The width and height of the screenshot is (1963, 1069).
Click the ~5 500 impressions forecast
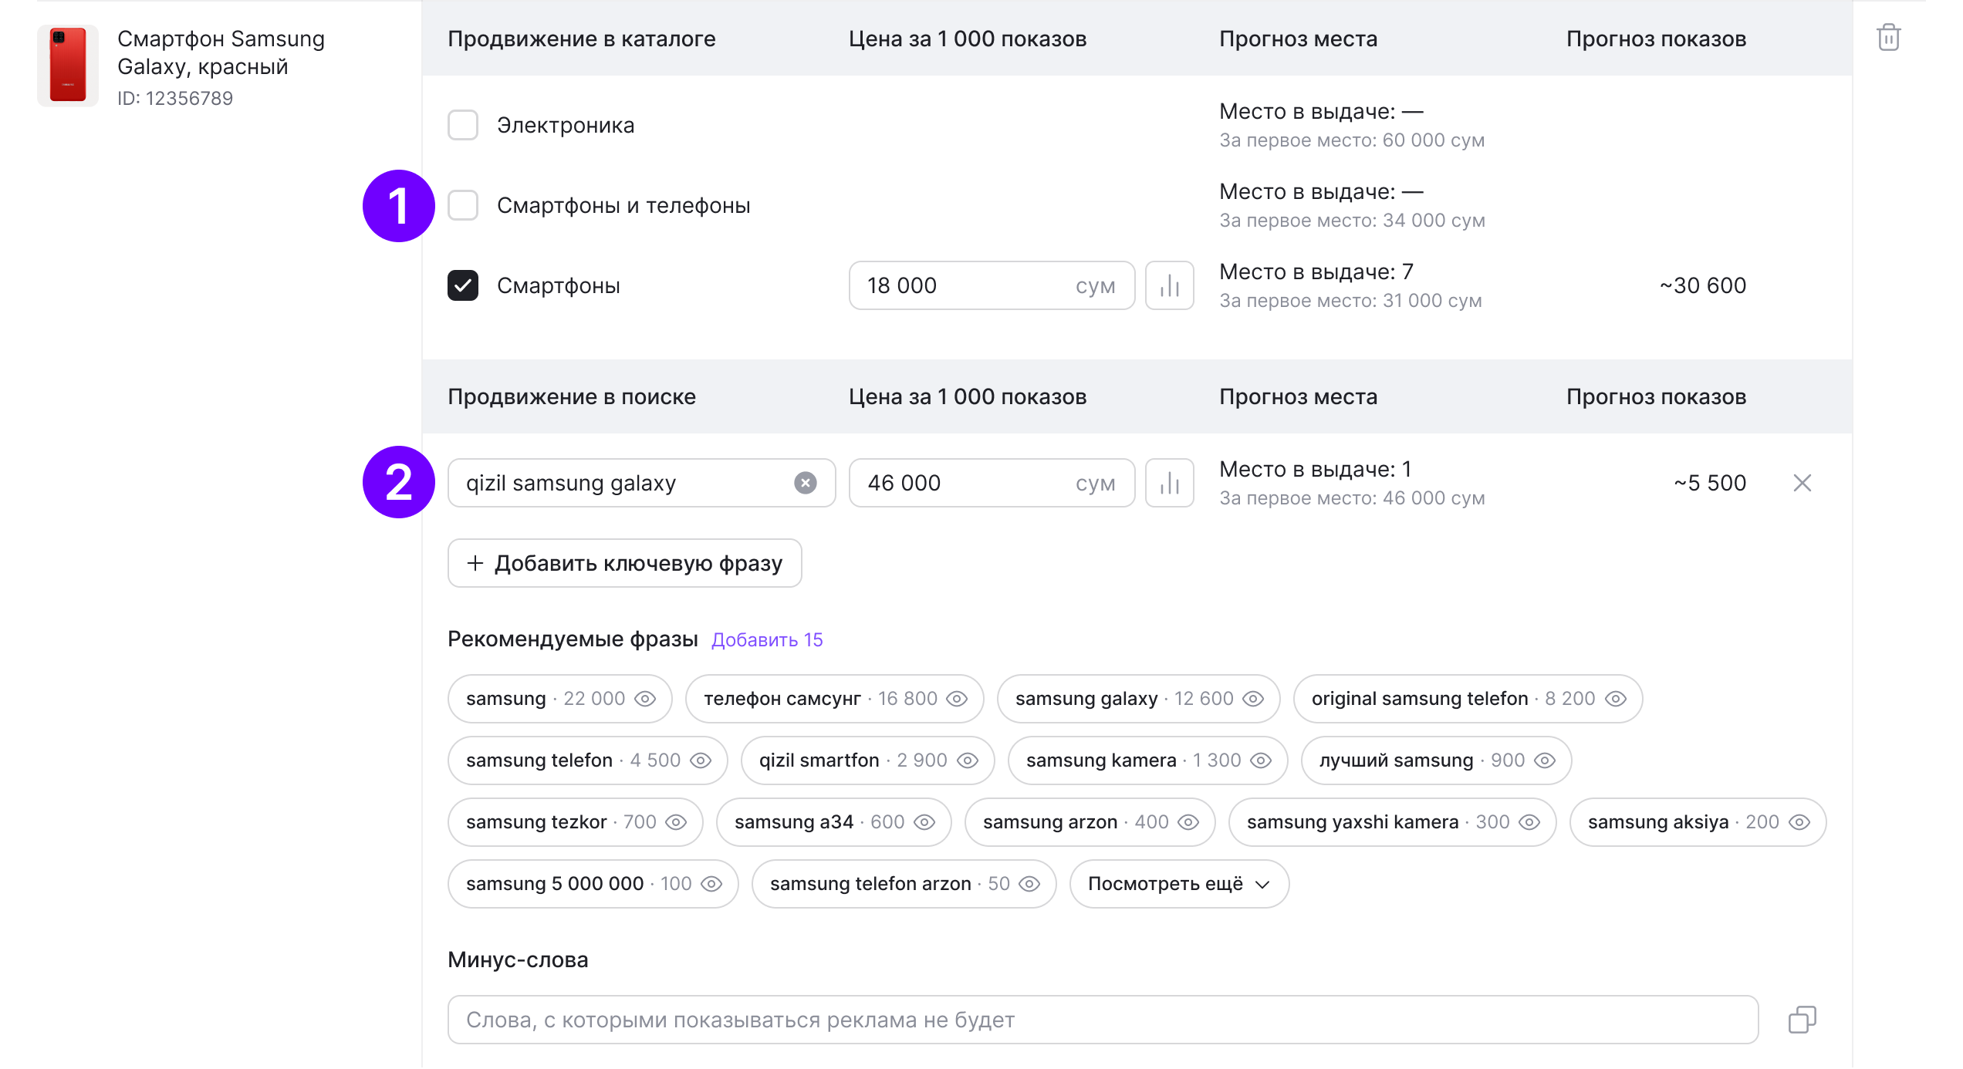point(1710,483)
